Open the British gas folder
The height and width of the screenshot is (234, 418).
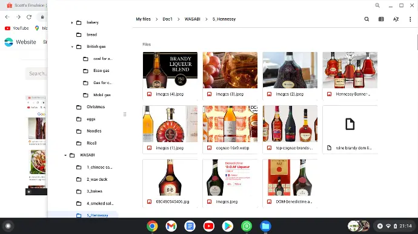click(x=96, y=47)
